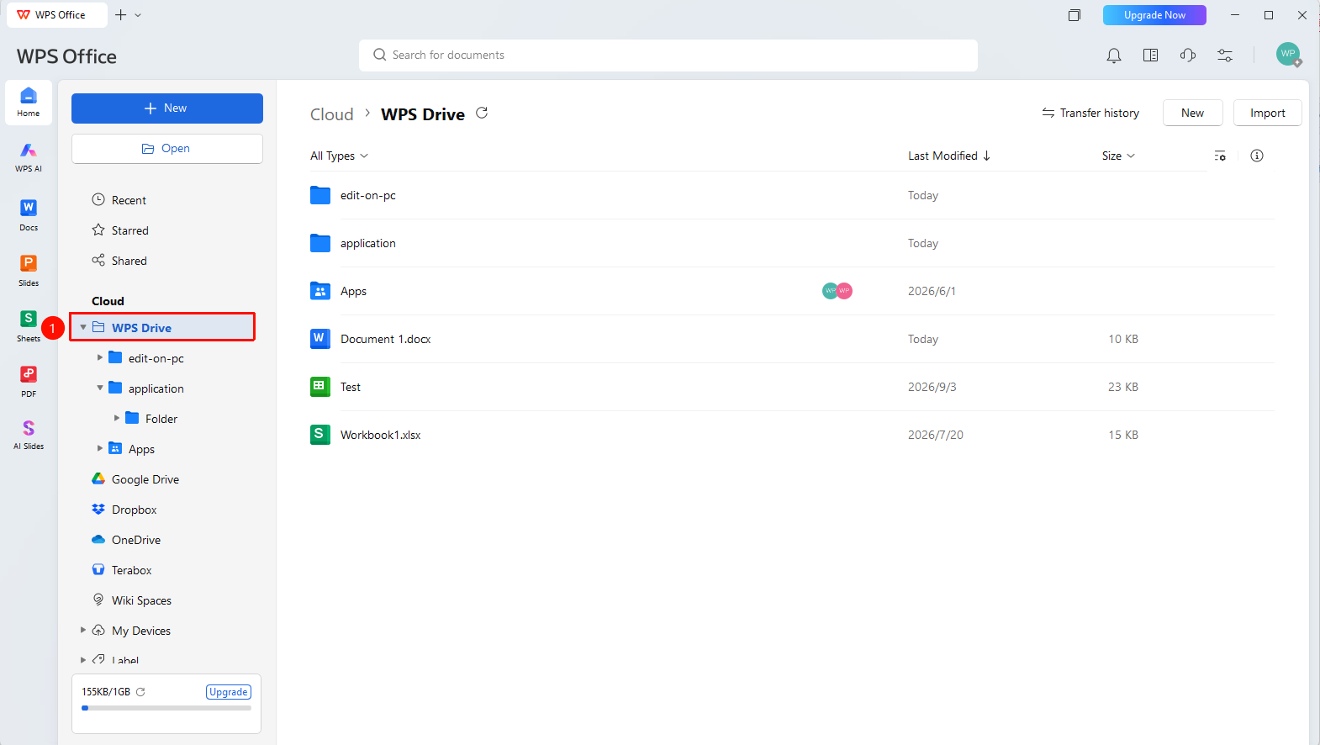This screenshot has width=1320, height=745.
Task: Open the list view settings icon
Action: [x=1220, y=156]
